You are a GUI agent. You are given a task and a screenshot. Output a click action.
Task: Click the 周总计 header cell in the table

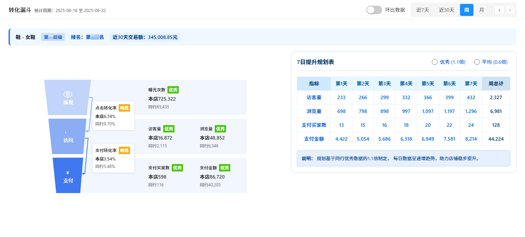pos(495,83)
